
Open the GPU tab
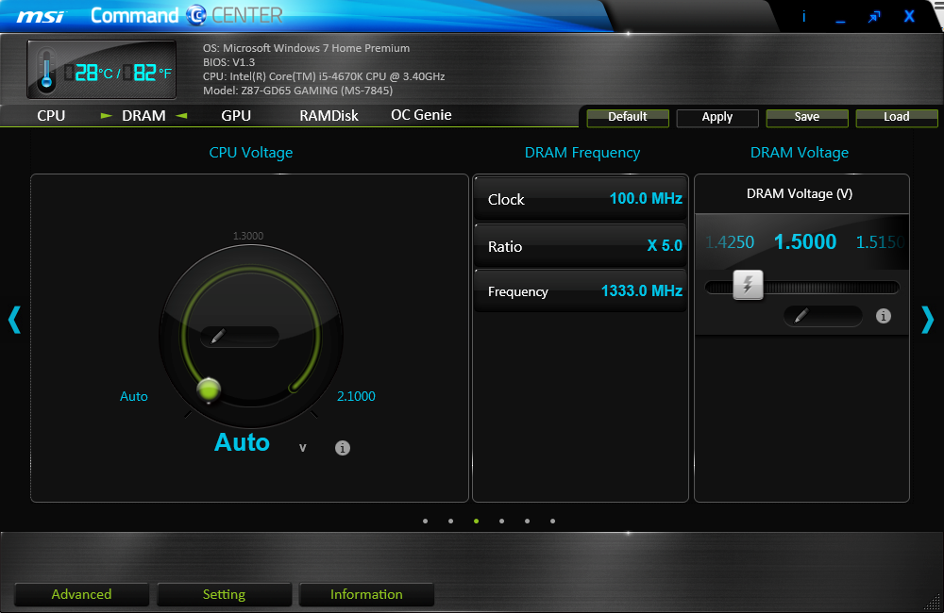click(236, 115)
